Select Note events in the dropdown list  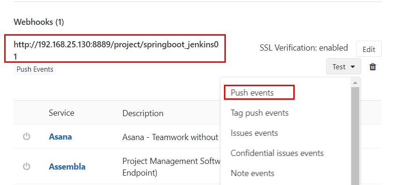tap(253, 173)
